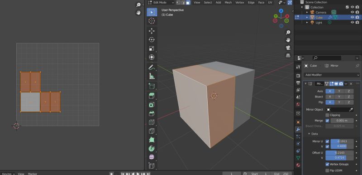Select the Select Box tool

pos(152,12)
